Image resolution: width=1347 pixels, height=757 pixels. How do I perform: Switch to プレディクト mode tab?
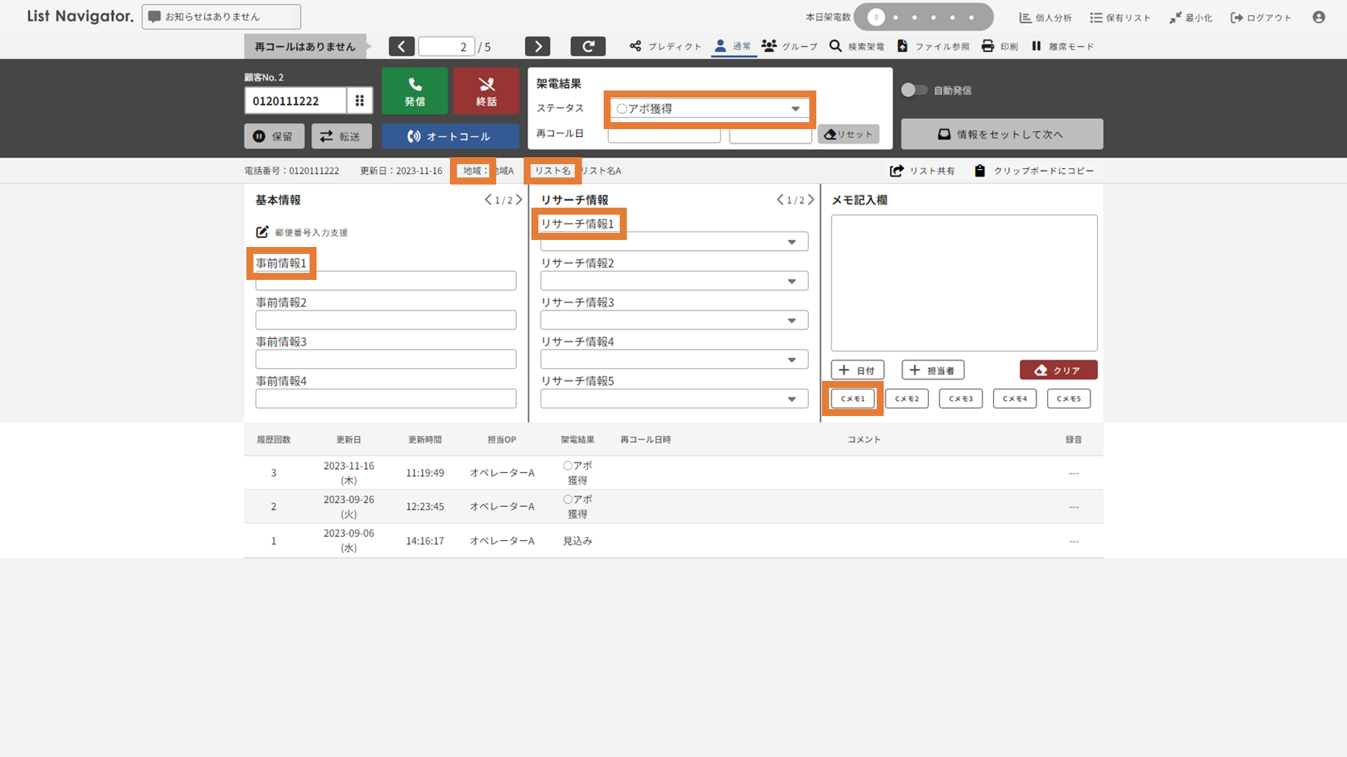(x=665, y=46)
